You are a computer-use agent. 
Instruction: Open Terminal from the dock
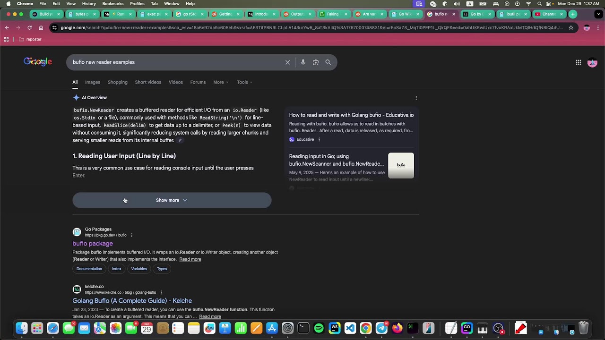[x=303, y=328]
